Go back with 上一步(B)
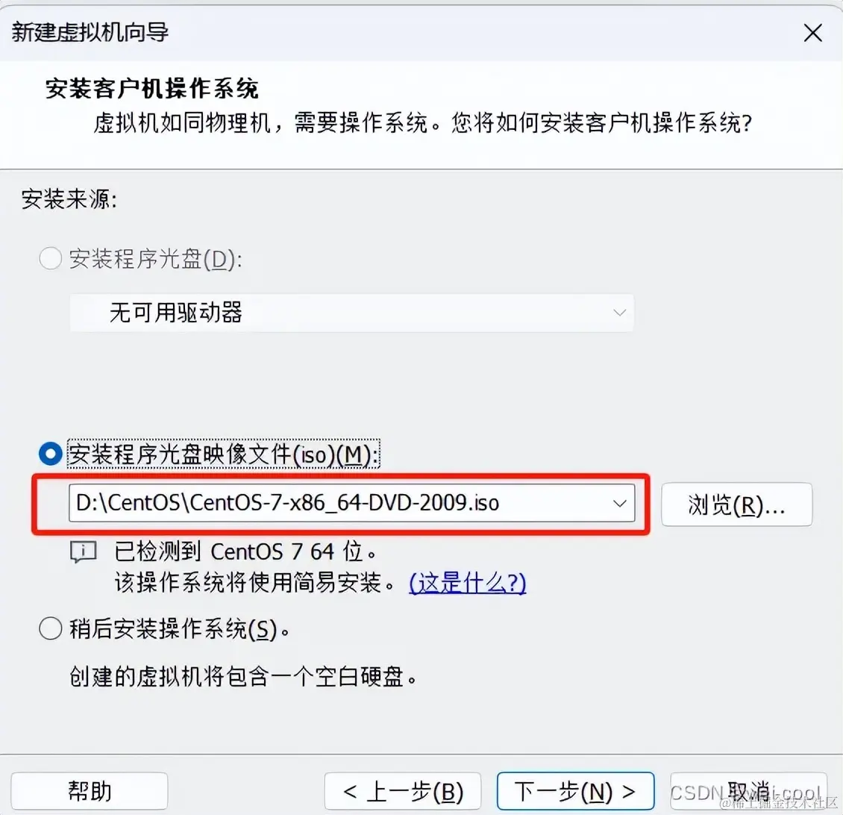843x815 pixels. tap(403, 791)
